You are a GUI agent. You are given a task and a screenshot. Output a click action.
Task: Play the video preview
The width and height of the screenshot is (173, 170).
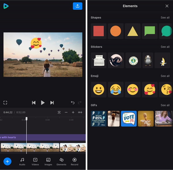point(43,103)
